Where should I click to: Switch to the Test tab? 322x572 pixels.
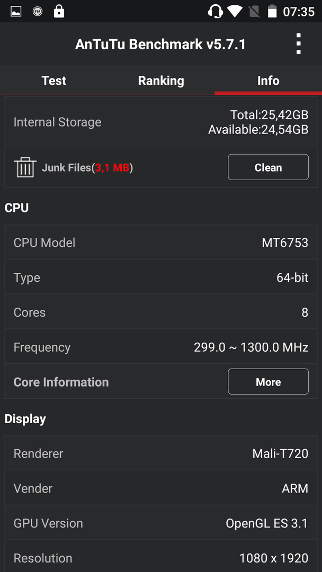coord(54,81)
